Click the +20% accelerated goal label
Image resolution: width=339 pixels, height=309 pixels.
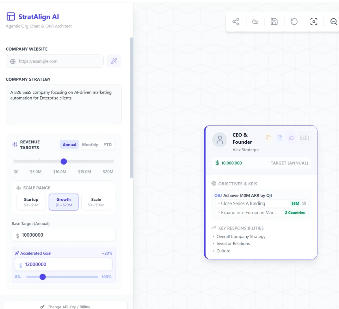click(107, 253)
